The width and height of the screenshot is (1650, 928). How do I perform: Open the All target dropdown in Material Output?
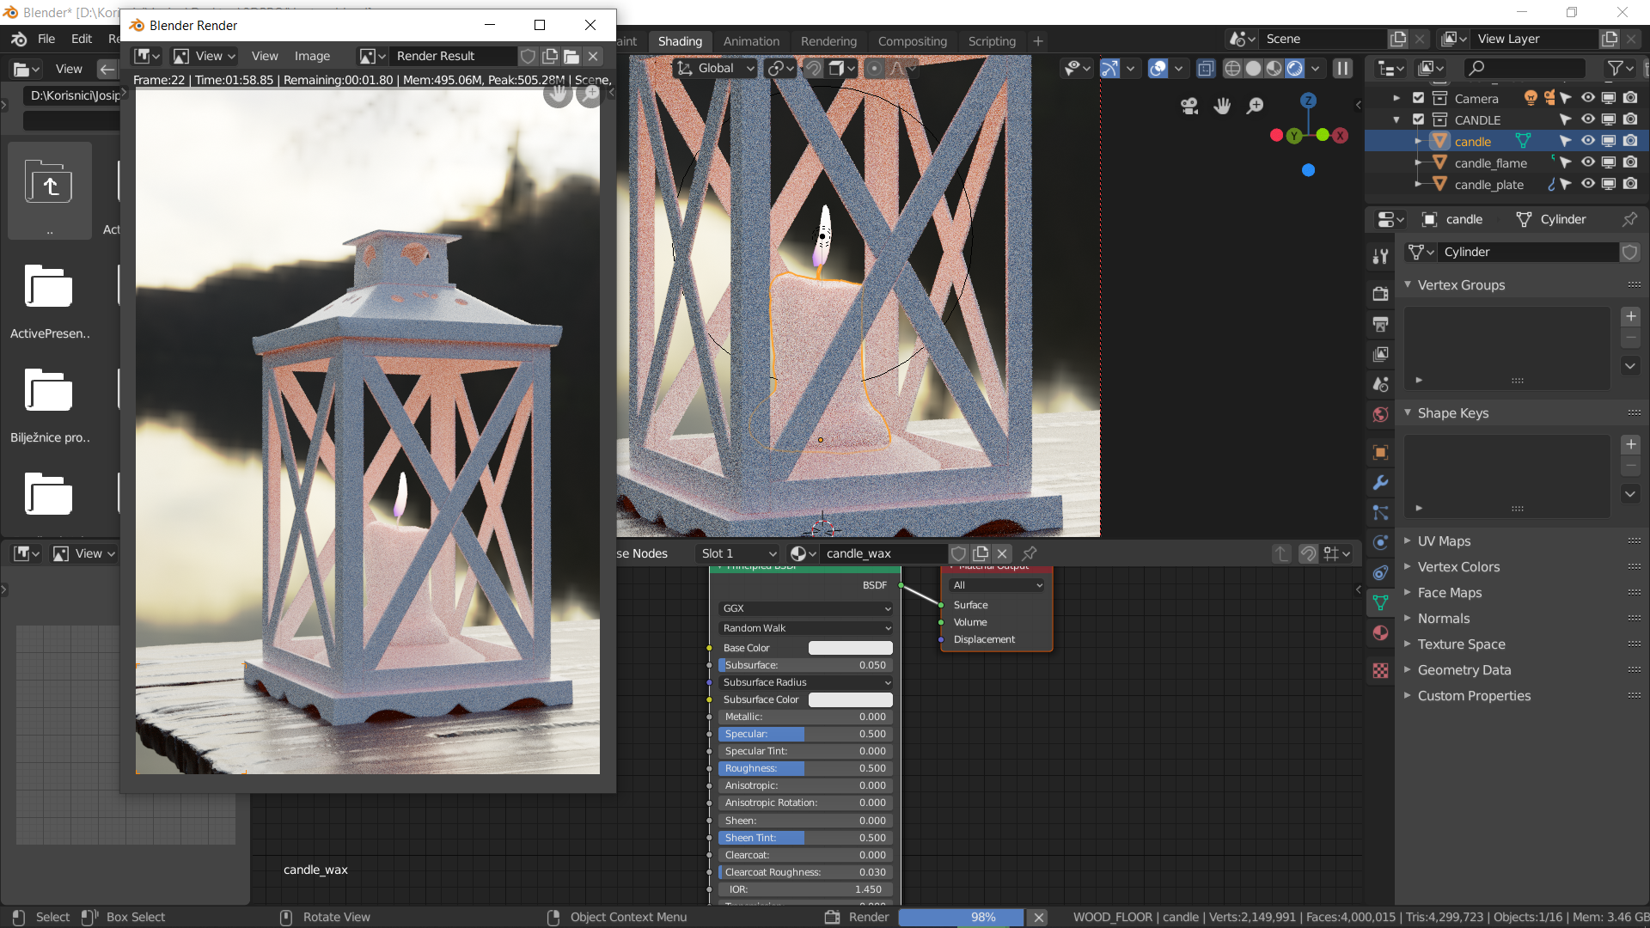tap(996, 585)
